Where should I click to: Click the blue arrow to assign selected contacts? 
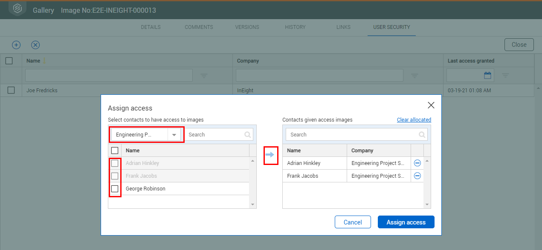point(271,156)
